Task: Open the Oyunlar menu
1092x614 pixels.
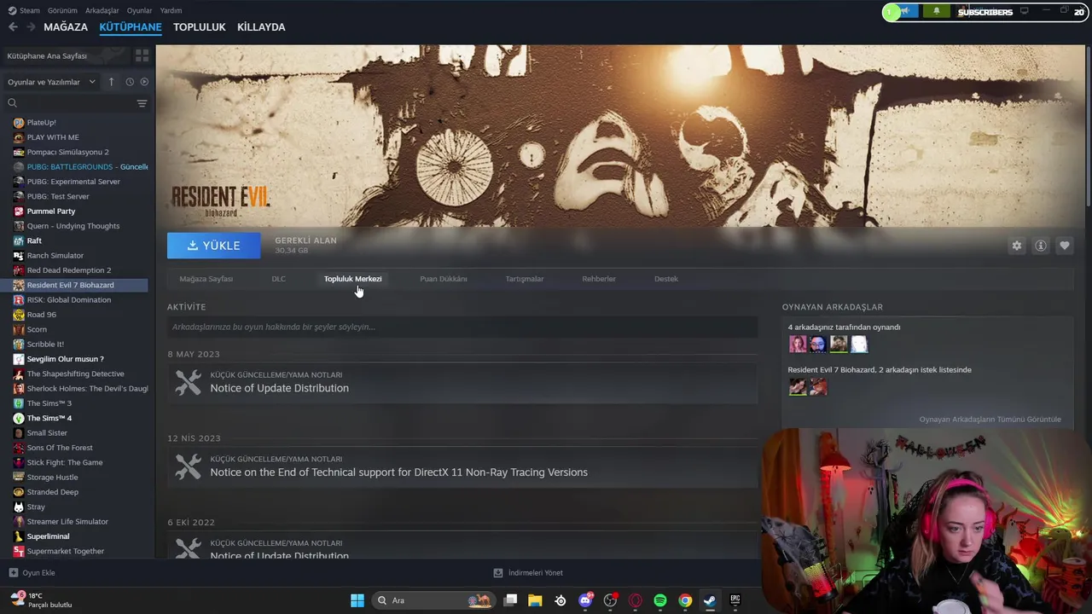Action: 140,10
